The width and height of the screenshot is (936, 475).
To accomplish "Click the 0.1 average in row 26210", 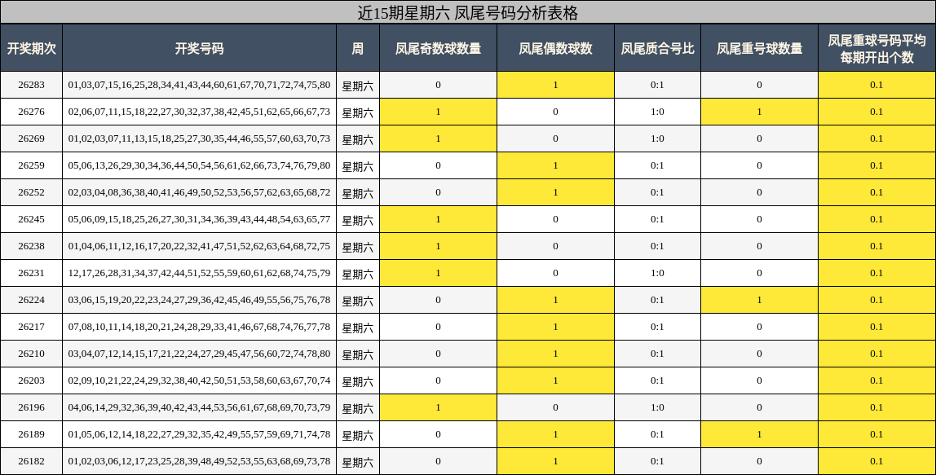I will click(876, 354).
